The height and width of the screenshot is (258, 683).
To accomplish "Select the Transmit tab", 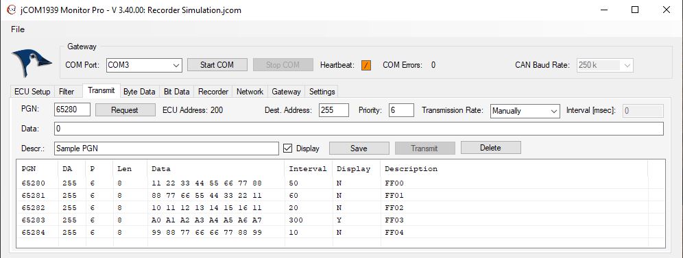I will [101, 90].
